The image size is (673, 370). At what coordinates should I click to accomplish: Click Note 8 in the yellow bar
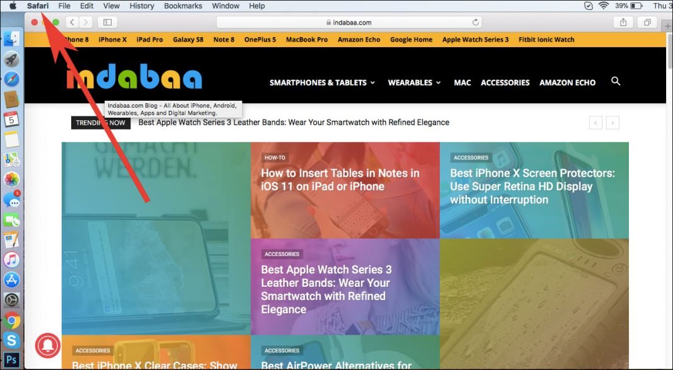click(x=224, y=40)
